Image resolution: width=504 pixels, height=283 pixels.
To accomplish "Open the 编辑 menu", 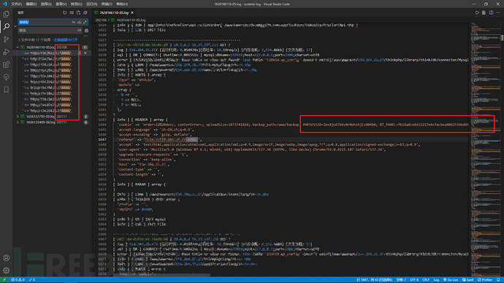I will pos(31,4).
